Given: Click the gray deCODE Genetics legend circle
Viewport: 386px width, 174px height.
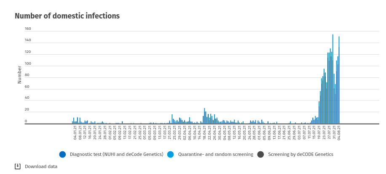Looking at the screenshot, I should point(260,154).
